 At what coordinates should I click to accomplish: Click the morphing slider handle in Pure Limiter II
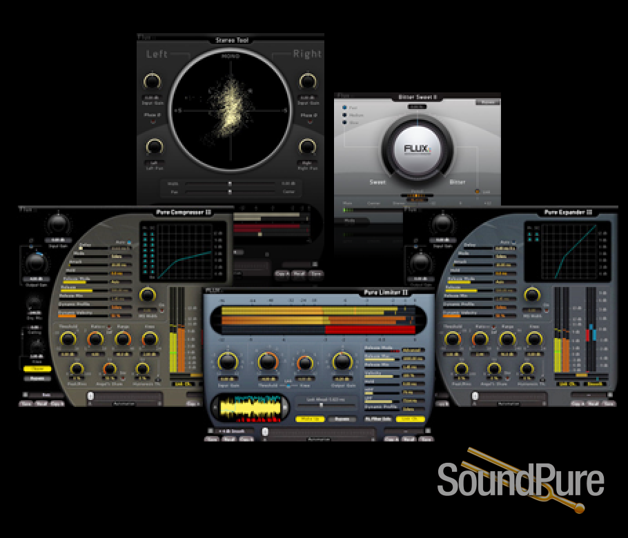[x=265, y=432]
